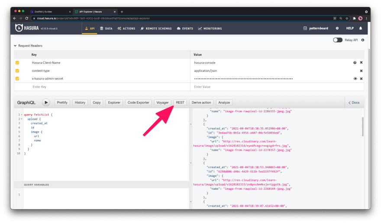The width and height of the screenshot is (381, 223).
Task: Click the created_at field in the query editor
Action: pyautogui.click(x=39, y=123)
